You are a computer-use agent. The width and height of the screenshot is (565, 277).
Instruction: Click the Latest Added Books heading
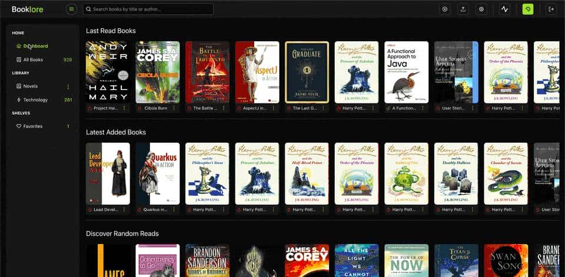(x=116, y=132)
